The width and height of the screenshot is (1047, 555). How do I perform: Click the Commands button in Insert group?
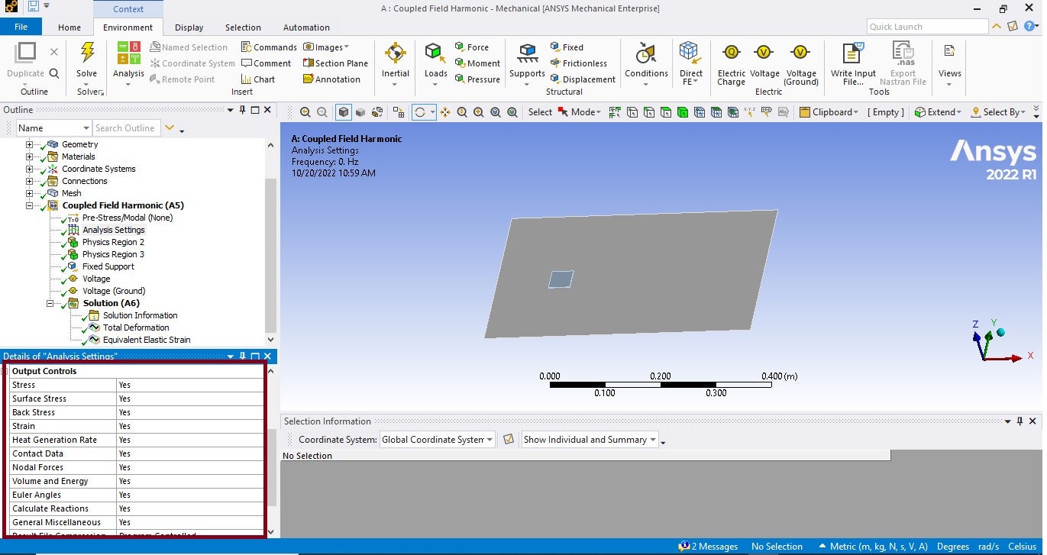click(x=269, y=47)
